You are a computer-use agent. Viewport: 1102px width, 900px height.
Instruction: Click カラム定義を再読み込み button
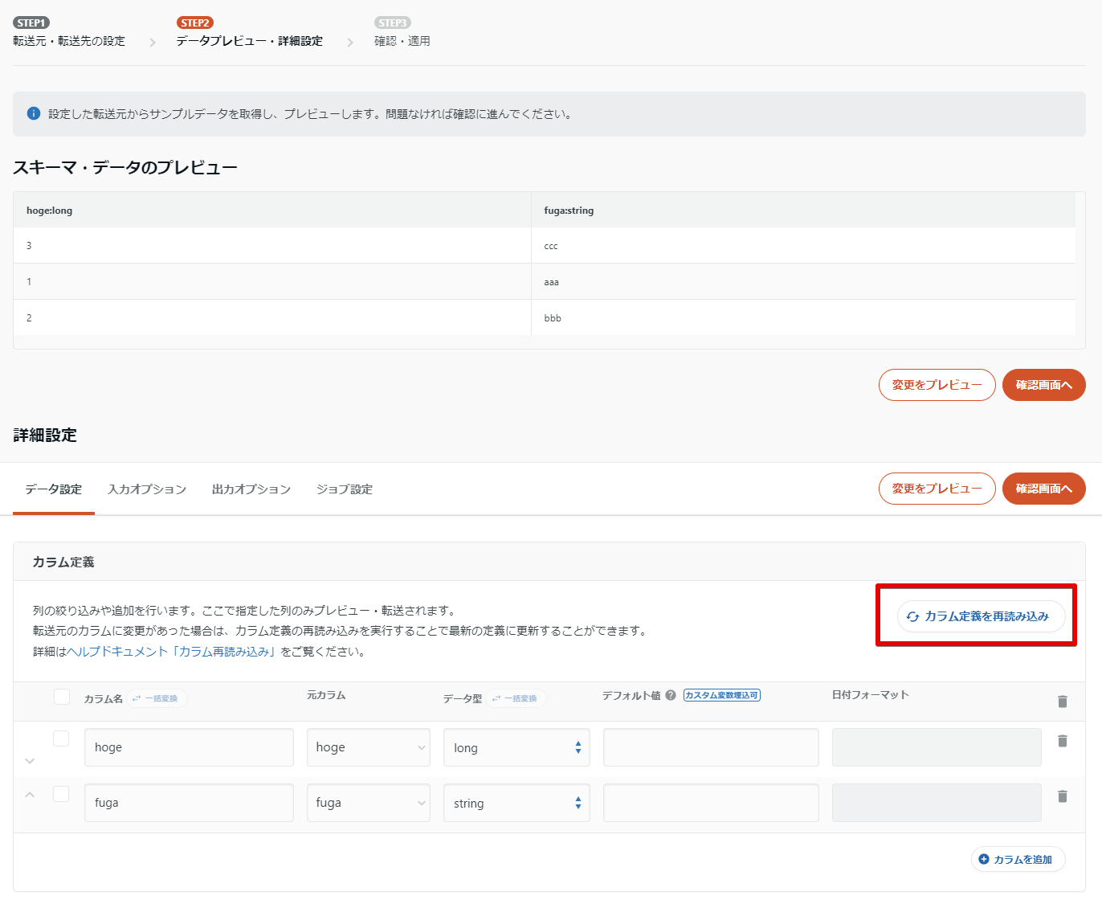[982, 616]
